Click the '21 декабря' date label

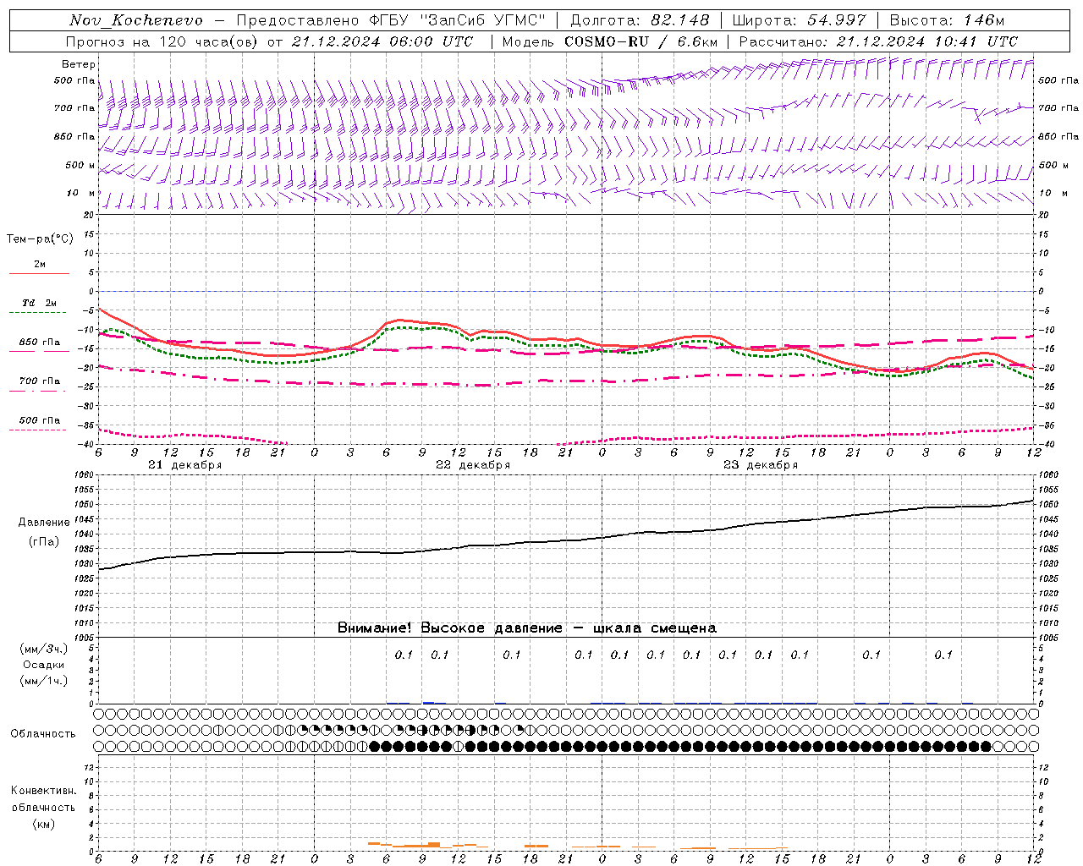coord(185,465)
